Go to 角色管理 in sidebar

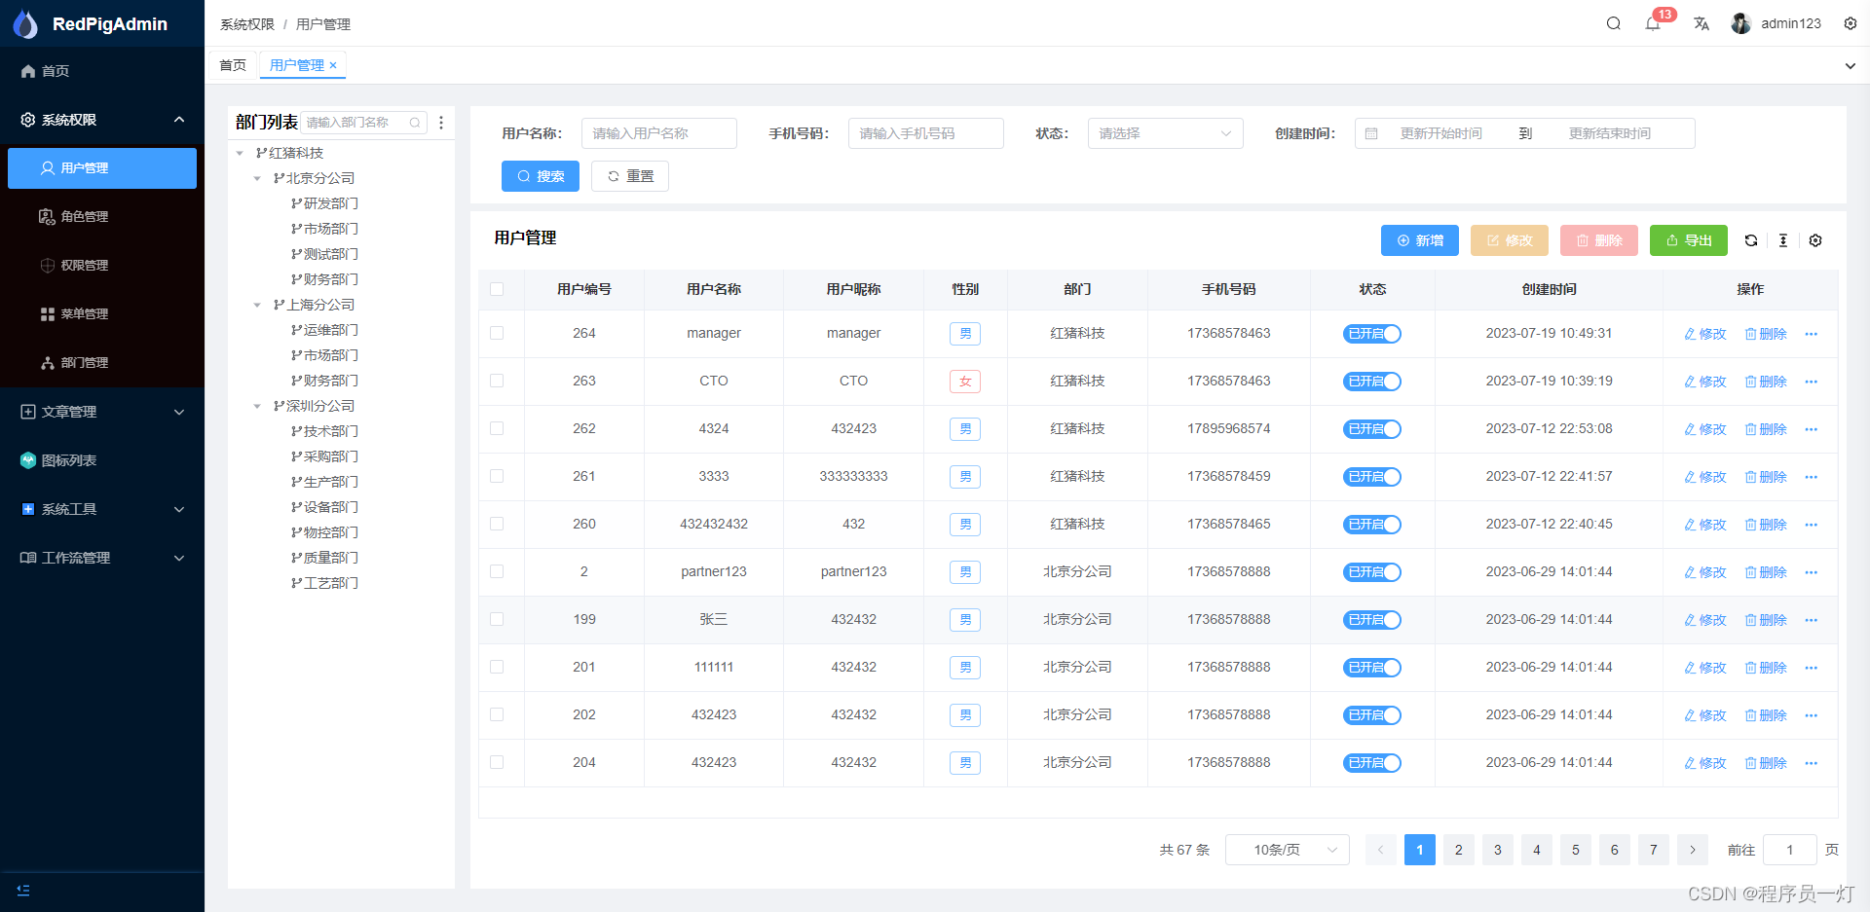click(x=102, y=216)
